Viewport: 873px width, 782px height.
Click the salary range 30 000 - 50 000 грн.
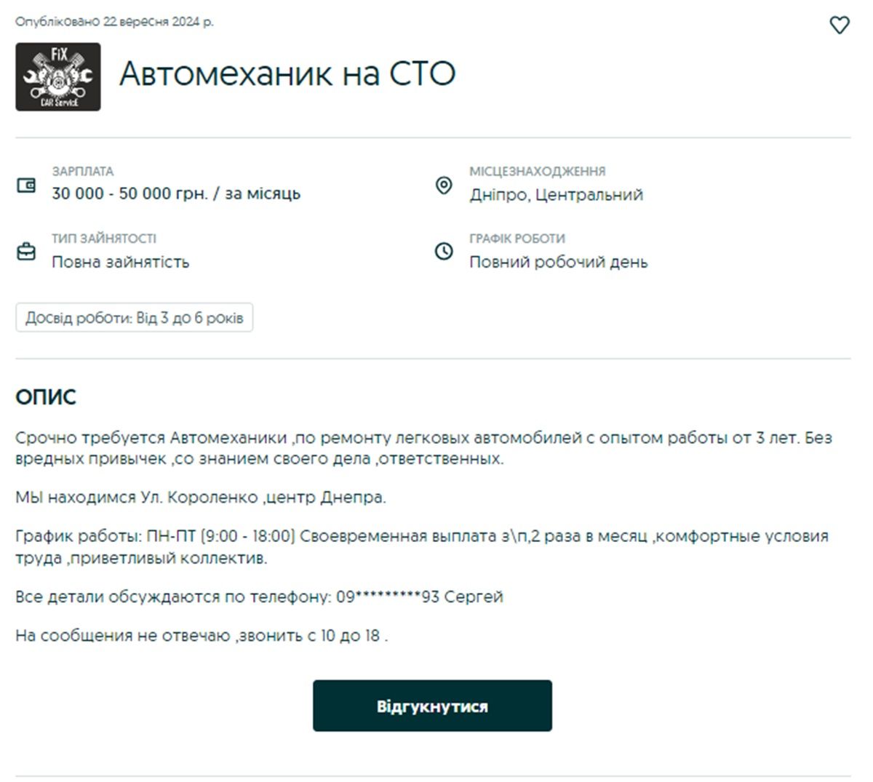tap(176, 193)
